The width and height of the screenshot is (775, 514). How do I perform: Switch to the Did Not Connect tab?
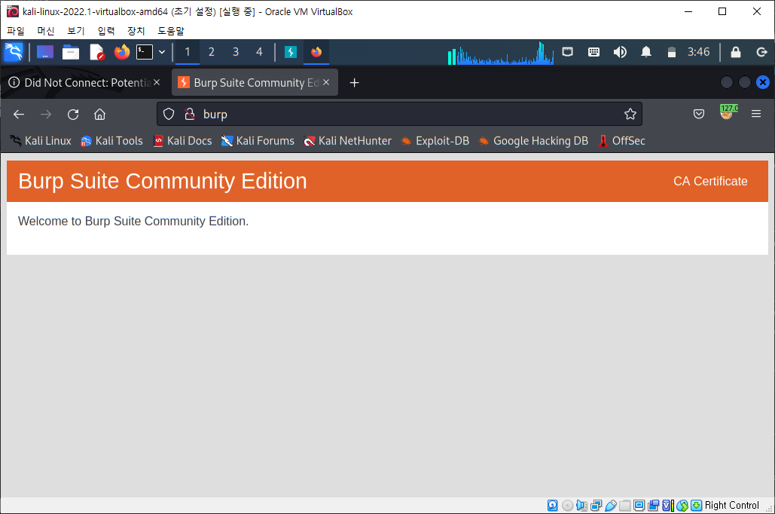tap(84, 83)
